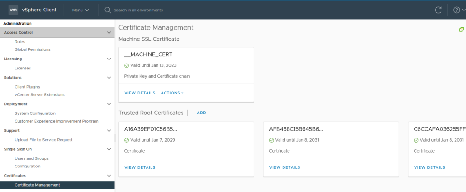The height and width of the screenshot is (192, 466).
Task: Click VIEW DETAILS on A16A39EF01C56B5 card
Action: point(140,167)
